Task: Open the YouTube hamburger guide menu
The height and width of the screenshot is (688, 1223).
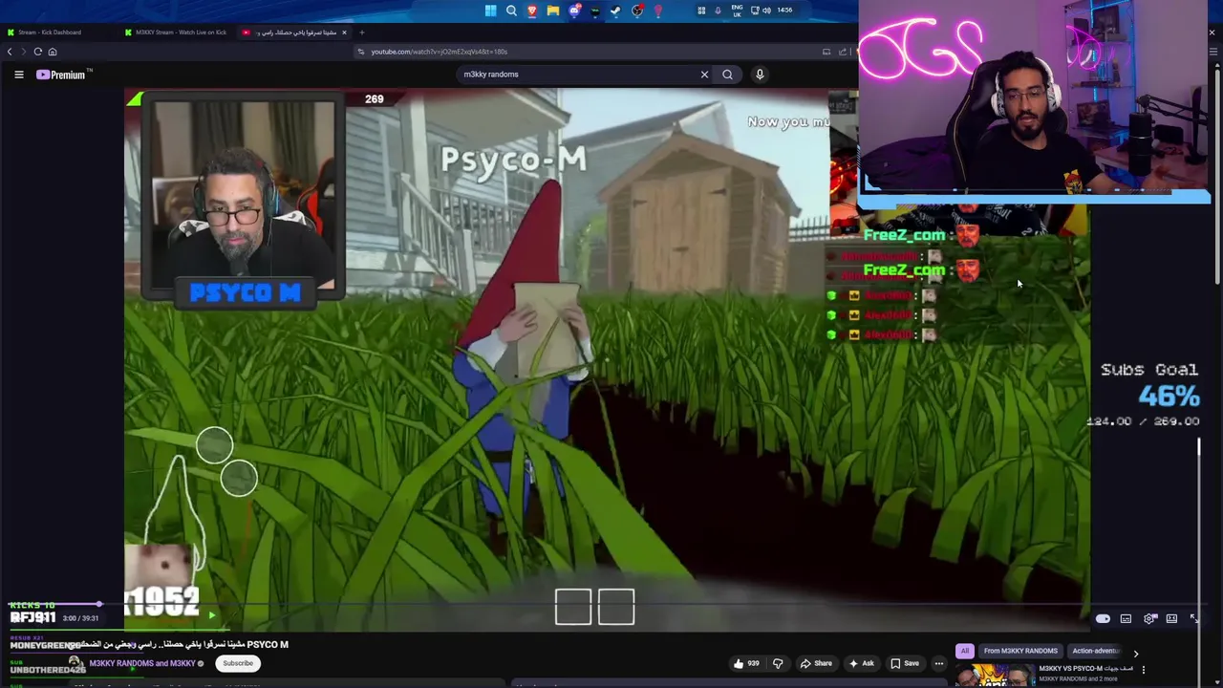Action: pyautogui.click(x=18, y=75)
